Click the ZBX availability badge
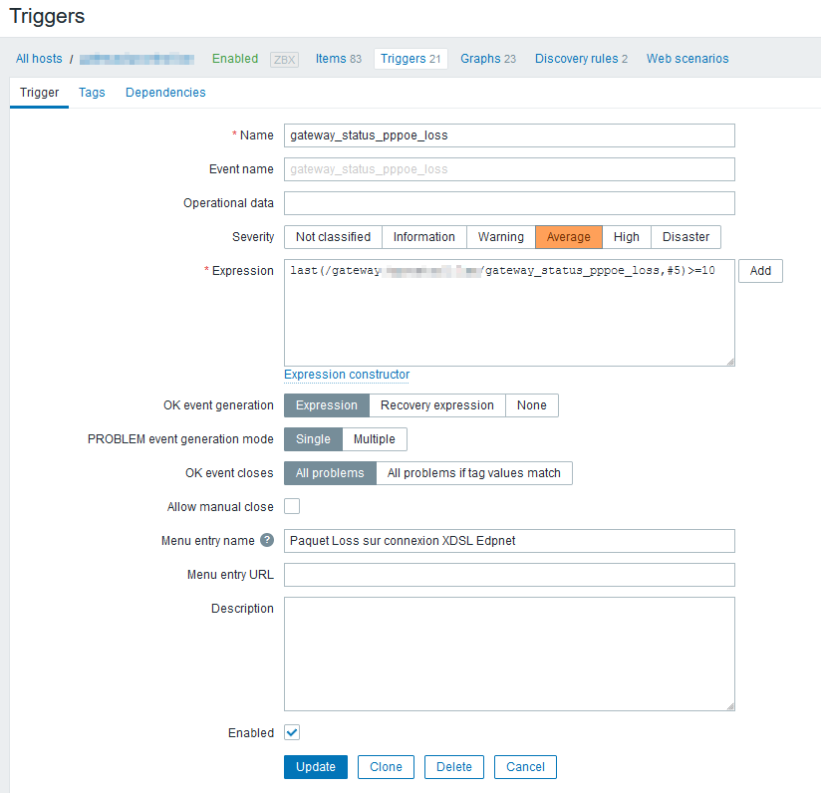 (284, 60)
